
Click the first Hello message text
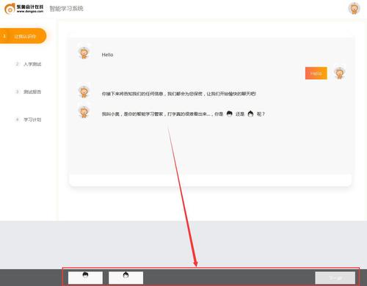pyautogui.click(x=107, y=55)
